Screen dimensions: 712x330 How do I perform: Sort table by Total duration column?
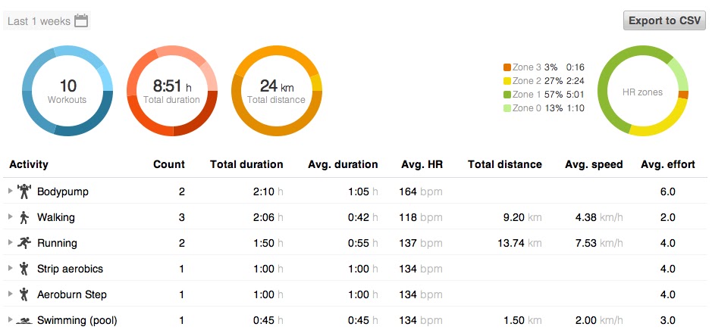tap(246, 164)
